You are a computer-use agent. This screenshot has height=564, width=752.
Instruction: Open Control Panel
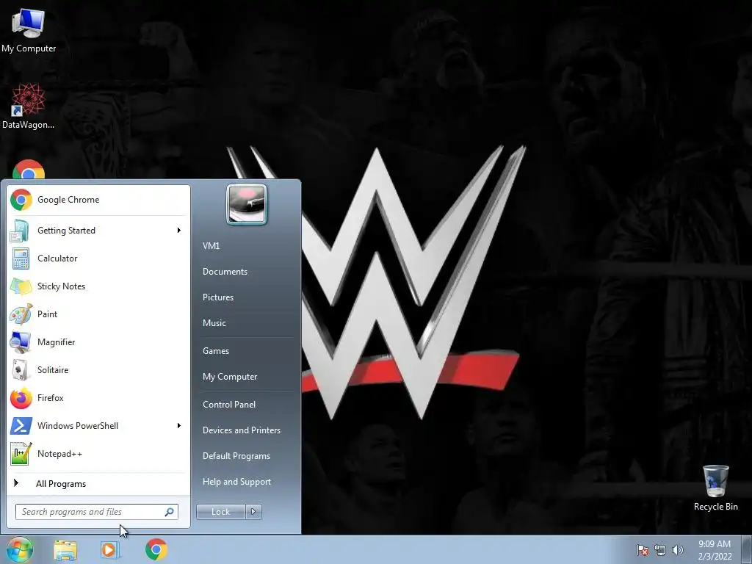(229, 405)
